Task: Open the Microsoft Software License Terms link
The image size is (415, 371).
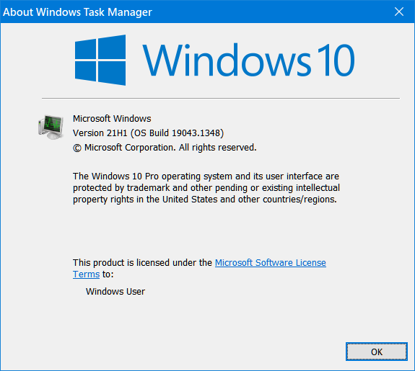Action: [x=270, y=263]
